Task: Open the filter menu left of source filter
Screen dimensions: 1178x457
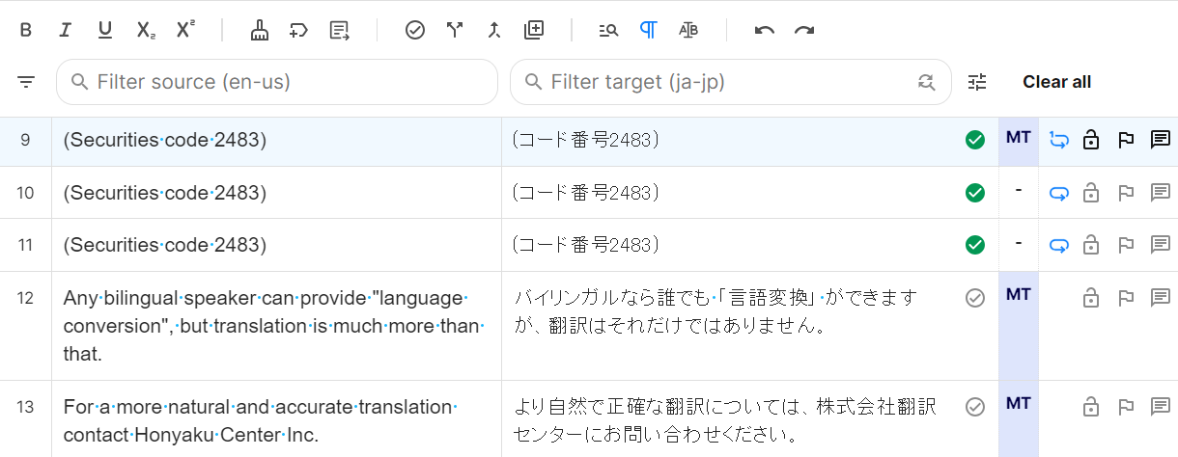Action: pos(26,82)
